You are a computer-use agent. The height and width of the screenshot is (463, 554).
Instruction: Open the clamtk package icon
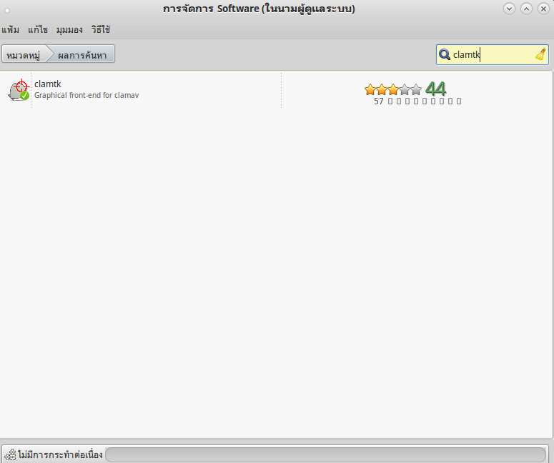(x=19, y=90)
